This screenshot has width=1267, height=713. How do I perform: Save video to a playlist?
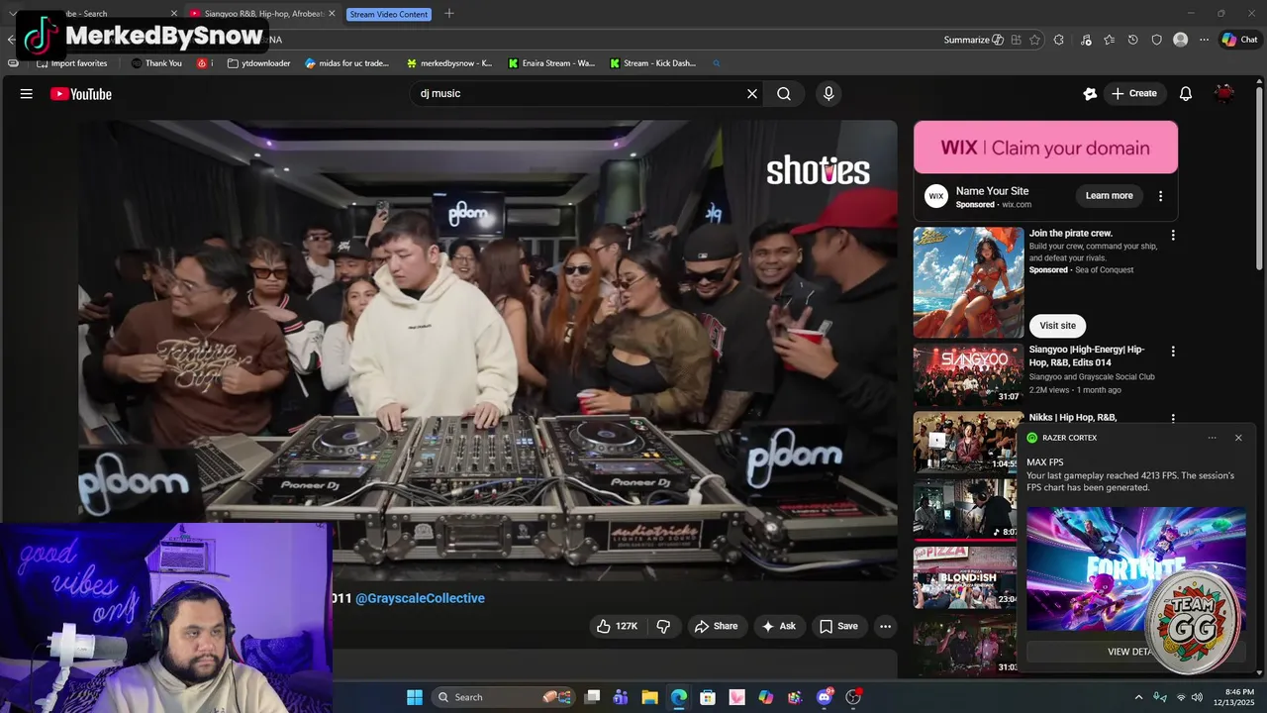click(x=838, y=626)
